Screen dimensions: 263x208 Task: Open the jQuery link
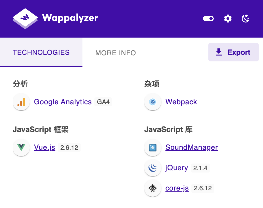[177, 168]
